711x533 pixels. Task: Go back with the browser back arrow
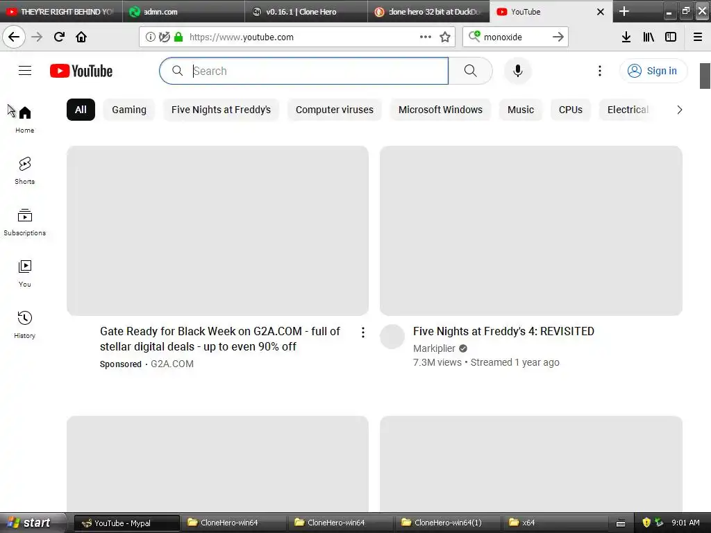14,37
